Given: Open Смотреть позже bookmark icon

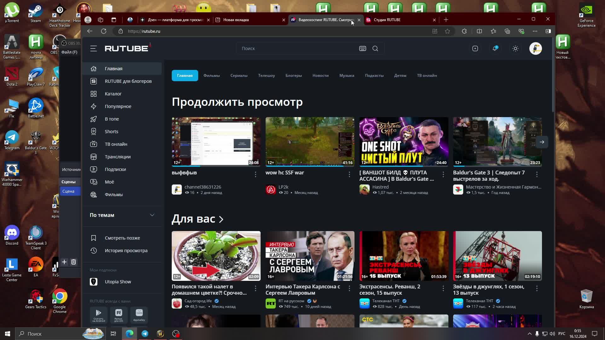Looking at the screenshot, I should [94, 238].
